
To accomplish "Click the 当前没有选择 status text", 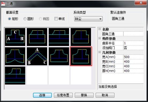I will pyautogui.click(x=108, y=87).
